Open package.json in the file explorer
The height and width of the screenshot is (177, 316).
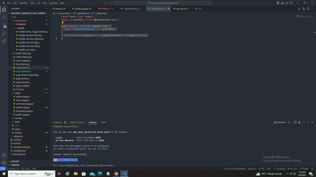pos(20,151)
